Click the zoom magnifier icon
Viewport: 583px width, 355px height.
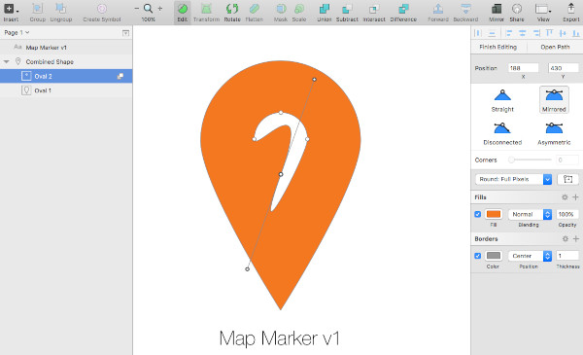click(x=148, y=8)
